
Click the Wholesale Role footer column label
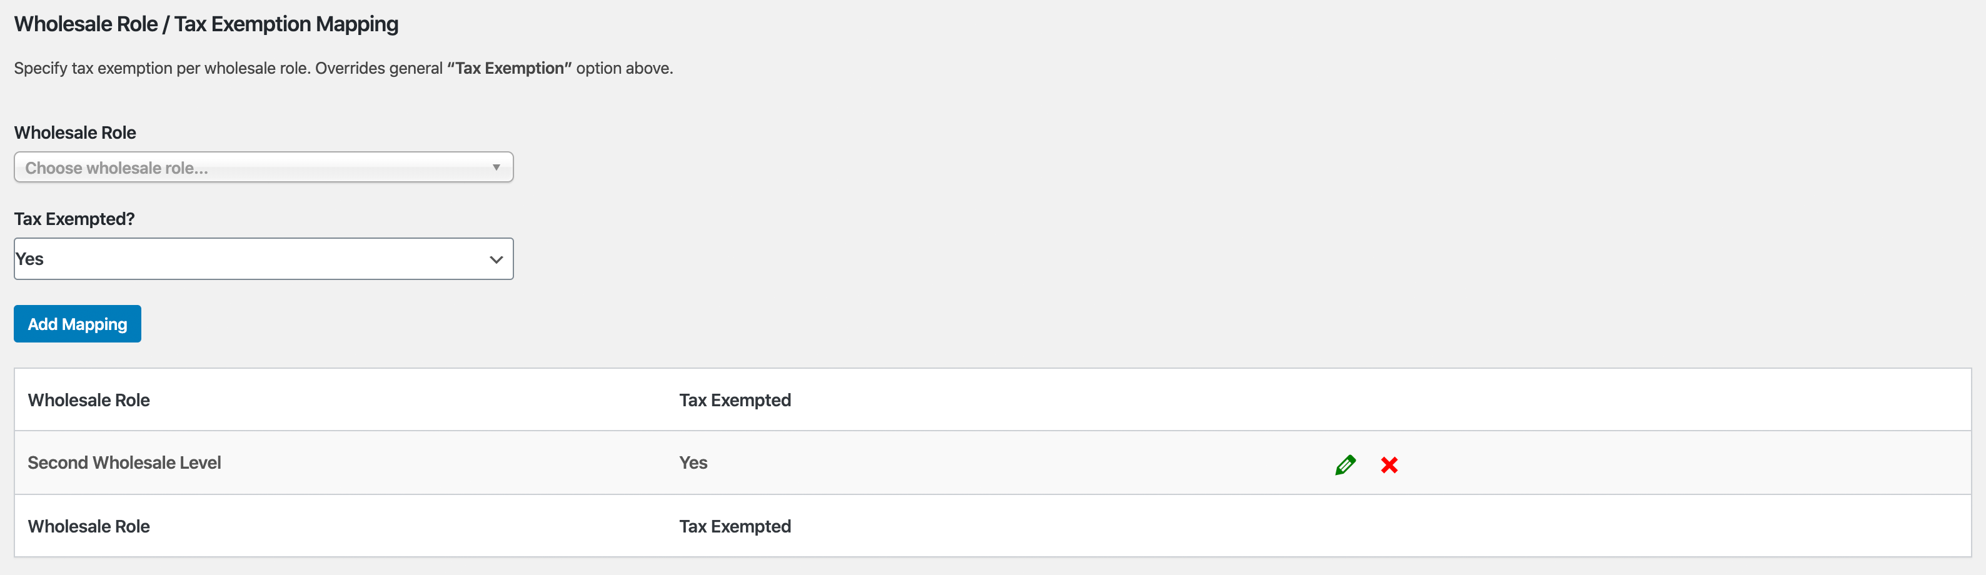pos(89,526)
